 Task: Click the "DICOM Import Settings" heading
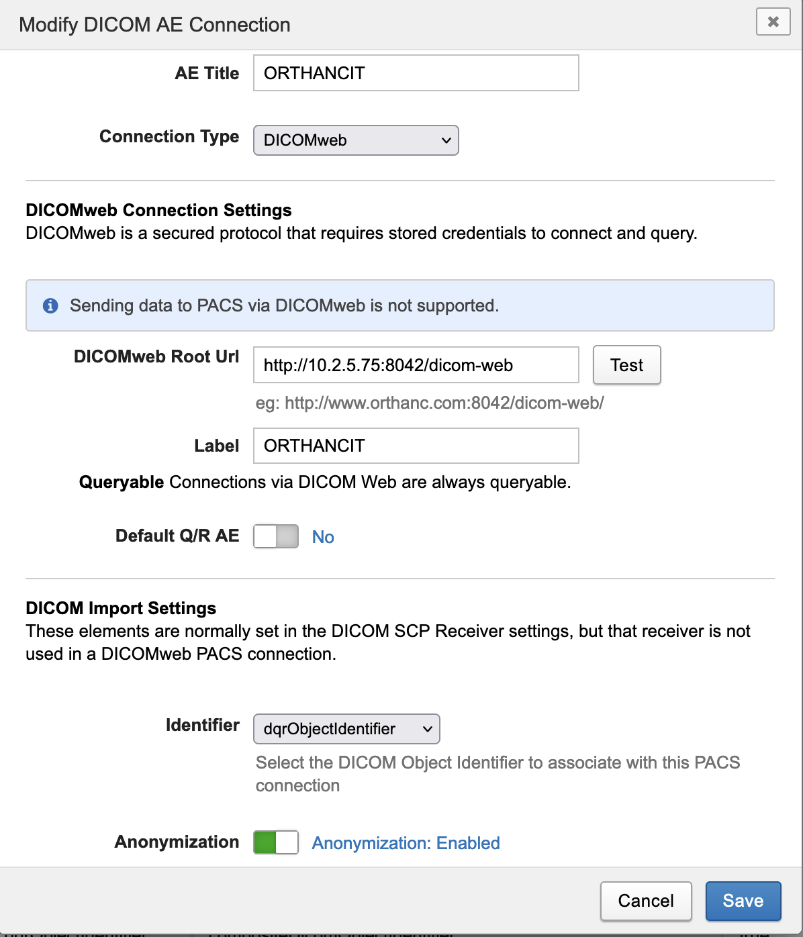(x=121, y=608)
